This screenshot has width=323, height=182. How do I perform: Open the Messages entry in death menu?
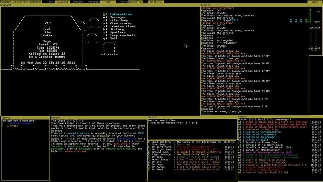115,17
